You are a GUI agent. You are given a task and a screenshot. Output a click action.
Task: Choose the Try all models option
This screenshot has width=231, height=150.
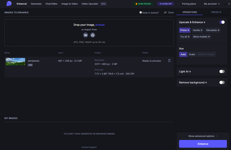[185, 37]
